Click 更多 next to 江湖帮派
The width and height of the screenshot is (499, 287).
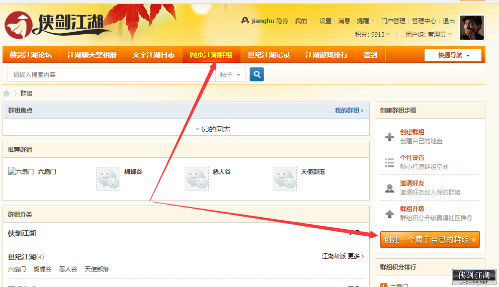[356, 256]
